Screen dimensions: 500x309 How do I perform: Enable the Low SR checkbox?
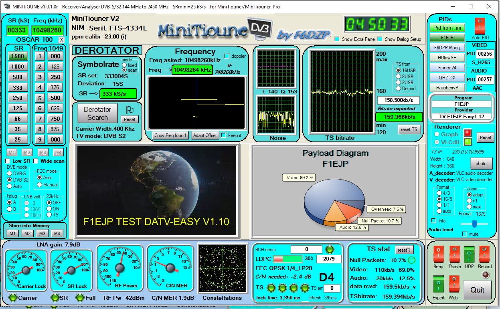point(8,161)
